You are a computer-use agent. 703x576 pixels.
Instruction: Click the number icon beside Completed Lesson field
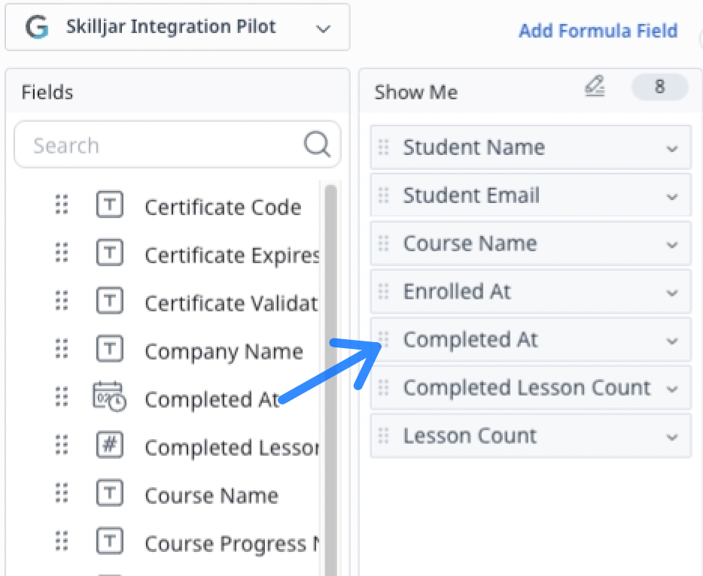[x=110, y=445]
